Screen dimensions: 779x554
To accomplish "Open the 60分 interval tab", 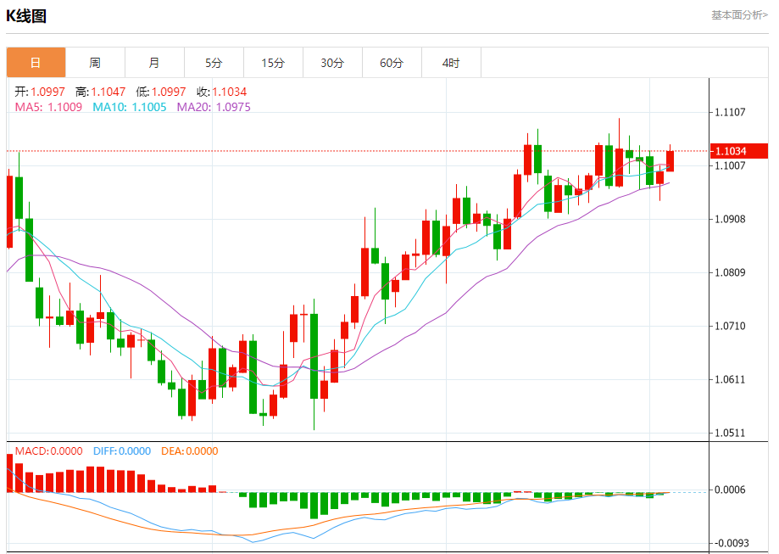I will 392,63.
